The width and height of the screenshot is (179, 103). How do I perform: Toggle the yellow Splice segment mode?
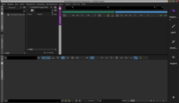43,58
